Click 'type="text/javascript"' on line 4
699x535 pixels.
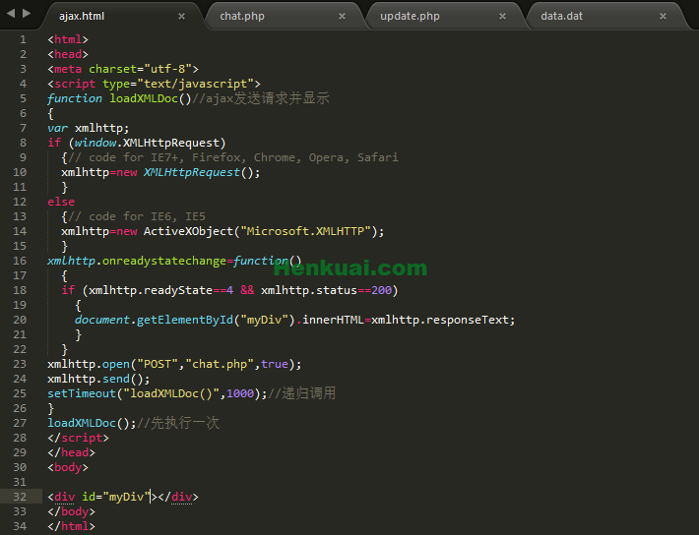178,84
